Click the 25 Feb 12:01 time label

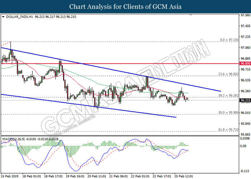coord(184,176)
